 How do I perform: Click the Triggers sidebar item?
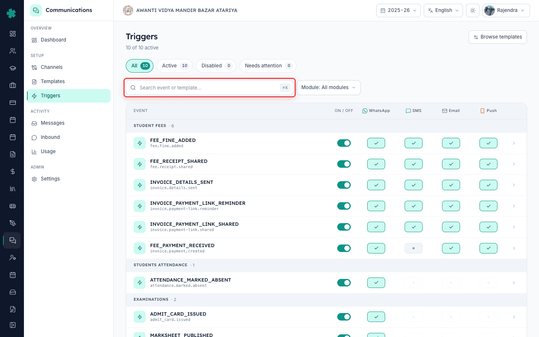68,96
